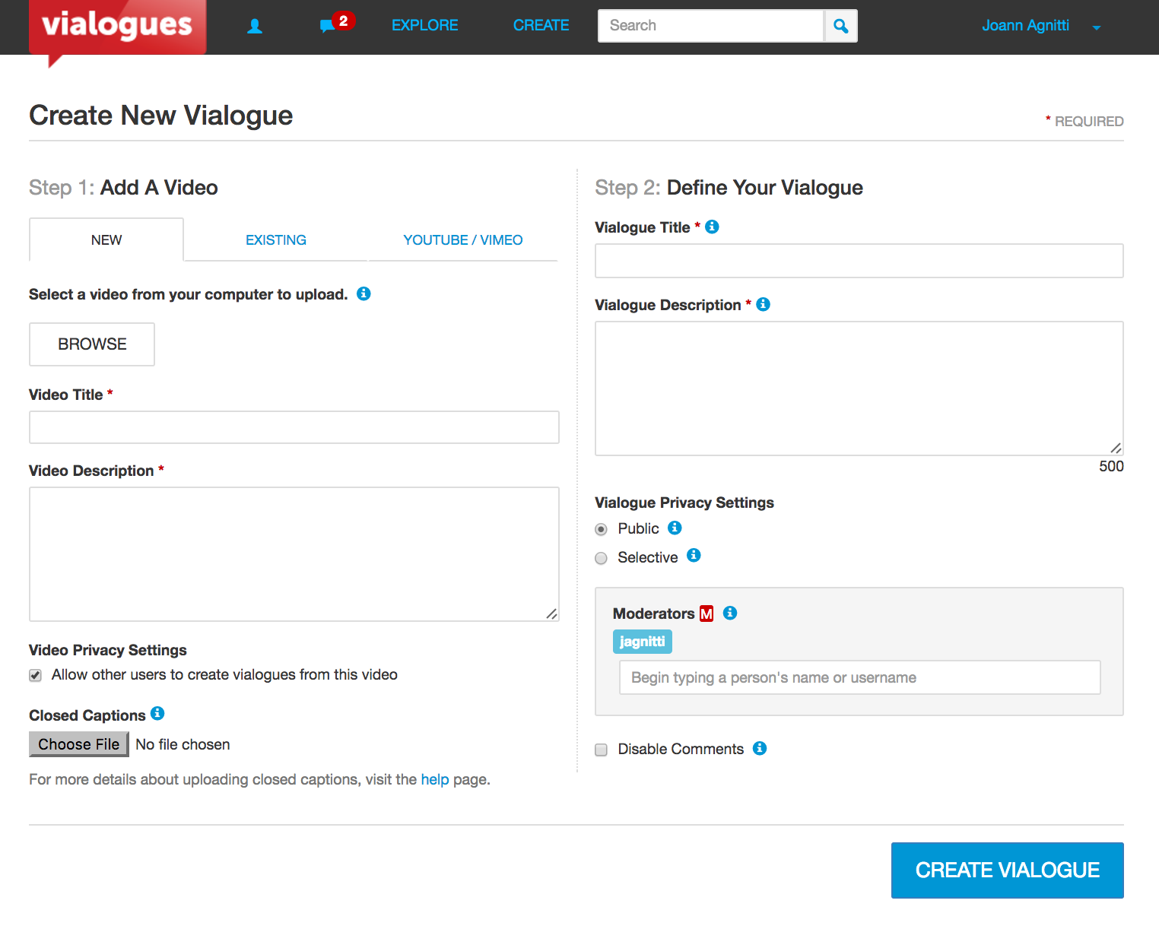The height and width of the screenshot is (929, 1159).
Task: Open the user profile icon
Action: coord(255,27)
